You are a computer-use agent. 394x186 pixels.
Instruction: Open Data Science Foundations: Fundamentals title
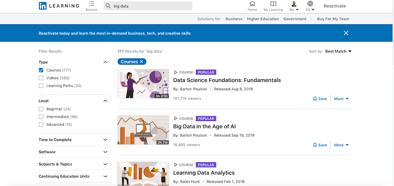tap(227, 80)
